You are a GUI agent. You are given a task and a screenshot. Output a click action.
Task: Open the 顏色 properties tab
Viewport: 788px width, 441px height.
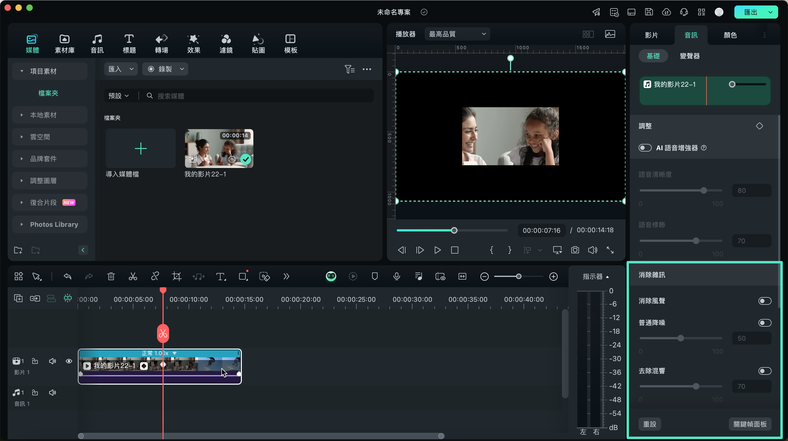tap(730, 35)
